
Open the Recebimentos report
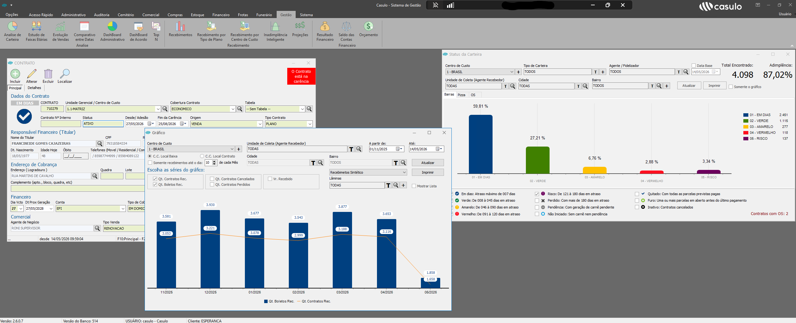point(180,29)
